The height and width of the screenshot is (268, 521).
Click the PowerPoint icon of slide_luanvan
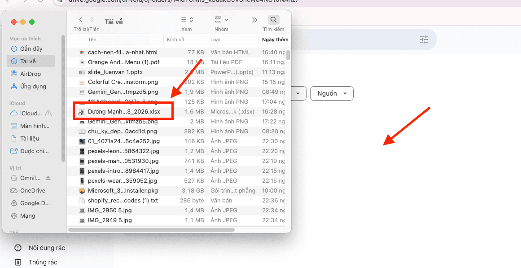tap(82, 72)
